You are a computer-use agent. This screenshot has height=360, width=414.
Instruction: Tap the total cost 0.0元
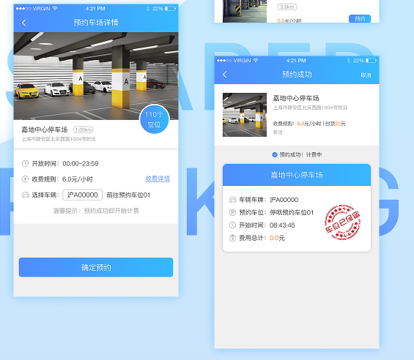277,238
